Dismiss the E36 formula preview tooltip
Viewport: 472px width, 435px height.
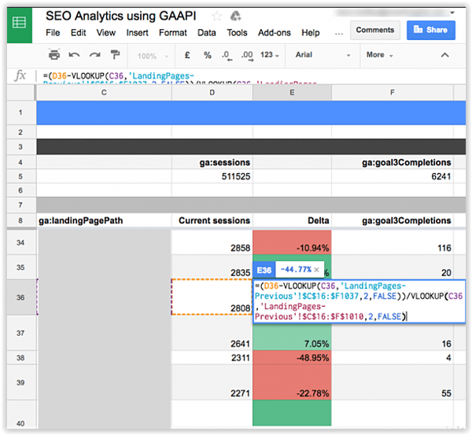[x=316, y=270]
